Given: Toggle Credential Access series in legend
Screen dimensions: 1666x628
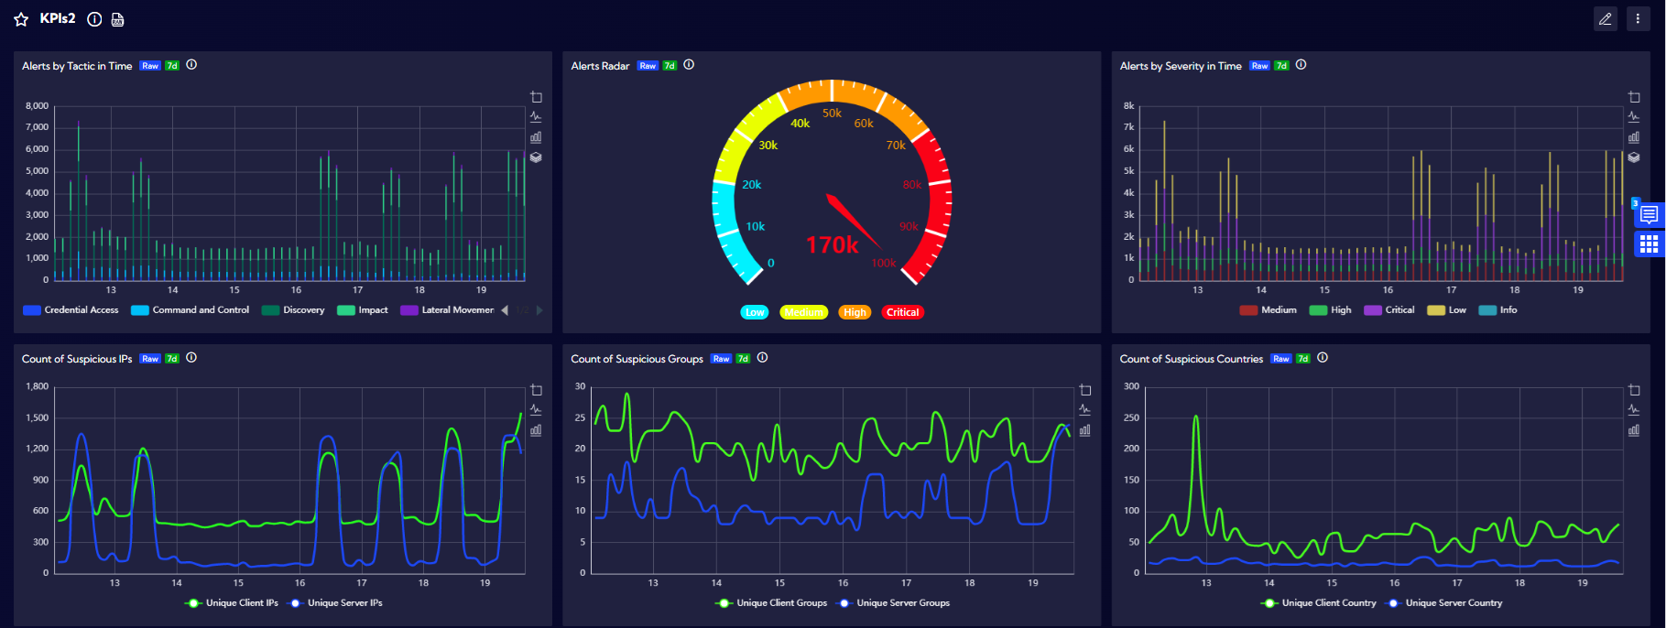Looking at the screenshot, I should coord(71,310).
